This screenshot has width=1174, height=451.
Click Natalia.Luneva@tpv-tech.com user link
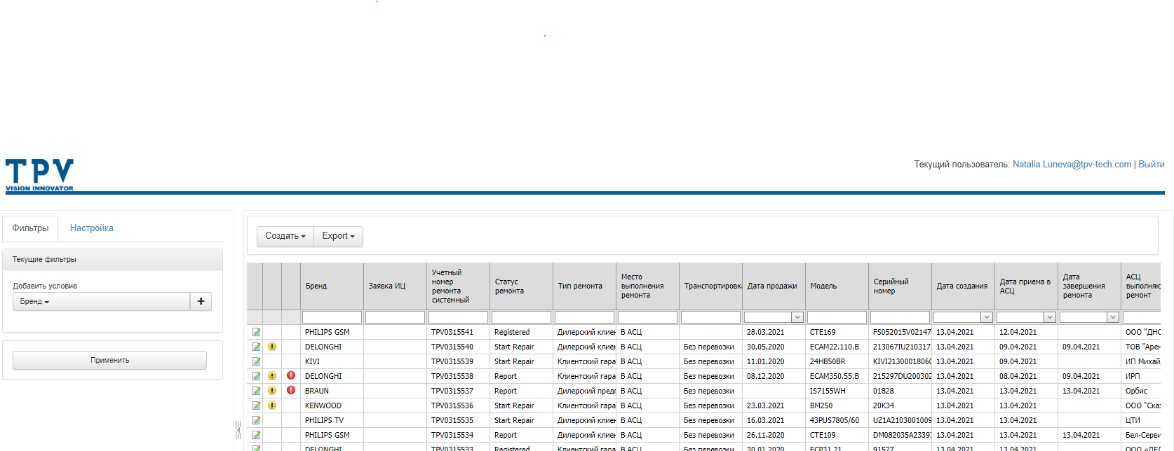1072,165
